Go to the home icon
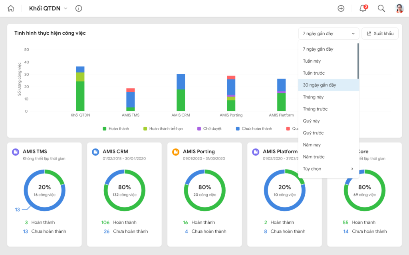The height and width of the screenshot is (255, 409). [x=11, y=8]
